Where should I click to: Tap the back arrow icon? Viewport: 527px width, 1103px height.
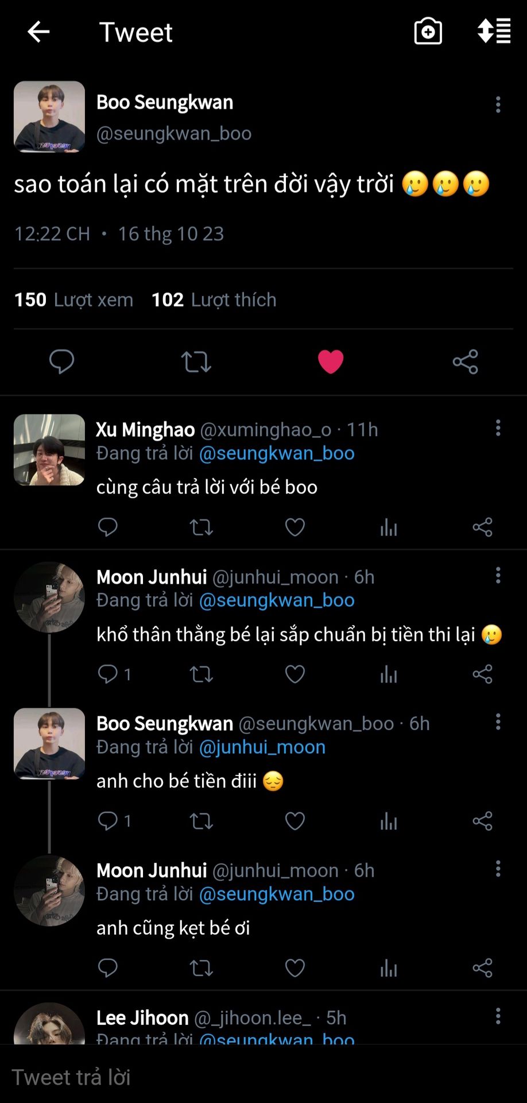coord(38,32)
